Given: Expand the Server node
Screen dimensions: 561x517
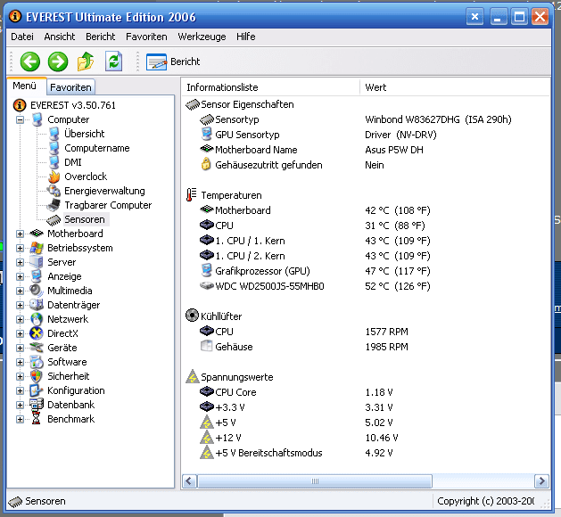Looking at the screenshot, I should [20, 262].
